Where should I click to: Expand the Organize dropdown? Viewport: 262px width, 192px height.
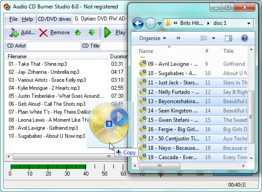click(153, 38)
